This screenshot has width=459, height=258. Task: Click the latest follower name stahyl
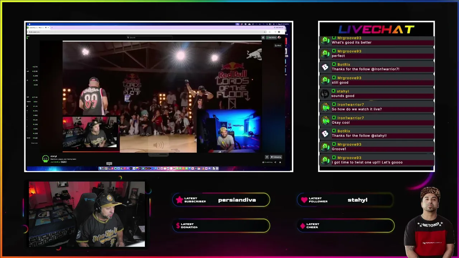[x=358, y=200]
